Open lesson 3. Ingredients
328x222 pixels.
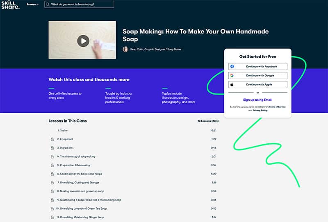pyautogui.click(x=65, y=148)
